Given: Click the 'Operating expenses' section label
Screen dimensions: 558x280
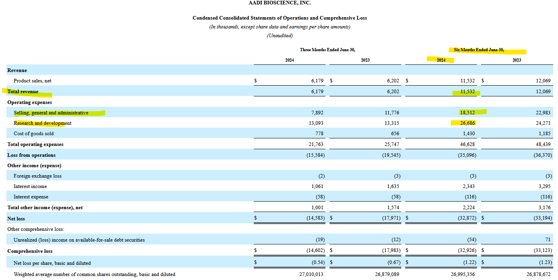Looking at the screenshot, I should pyautogui.click(x=30, y=102).
